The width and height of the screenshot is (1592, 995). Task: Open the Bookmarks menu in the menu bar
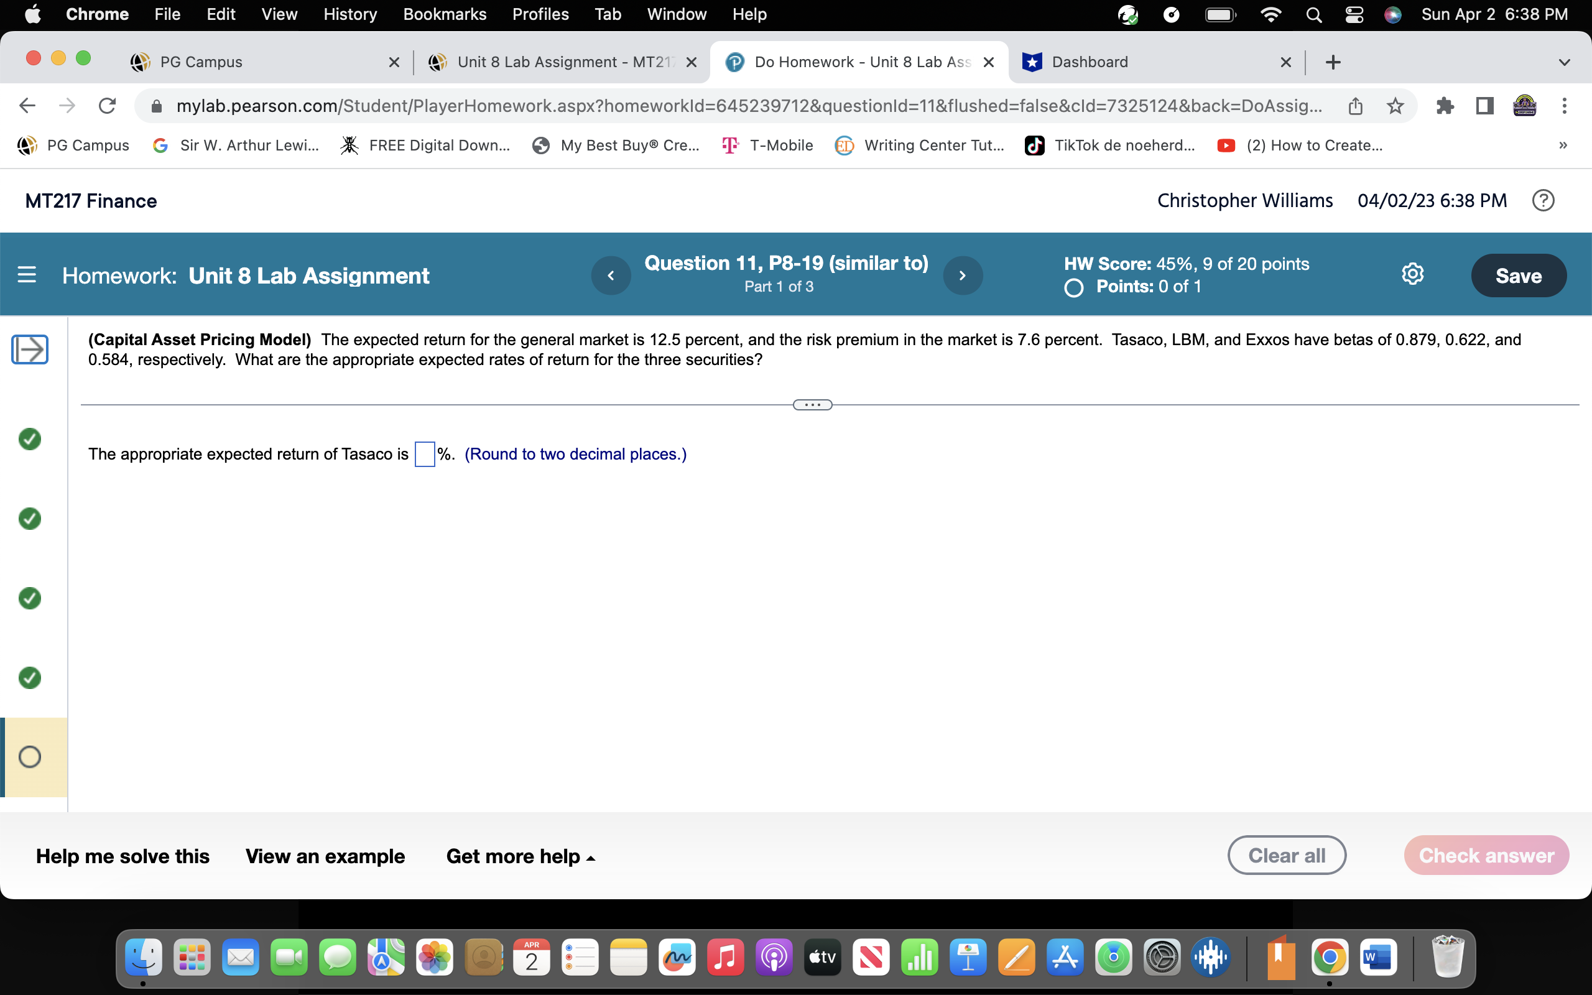(445, 14)
